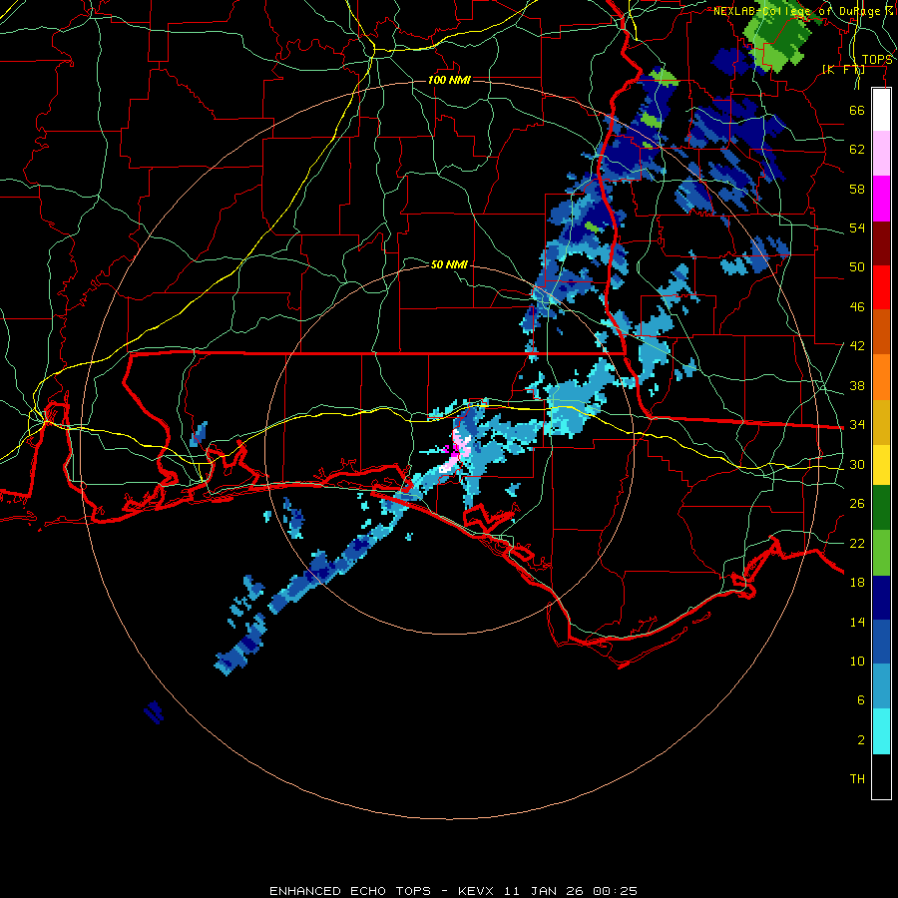This screenshot has height=898, width=898.
Task: Pick the cyan legend swatch
Action: coord(881,731)
